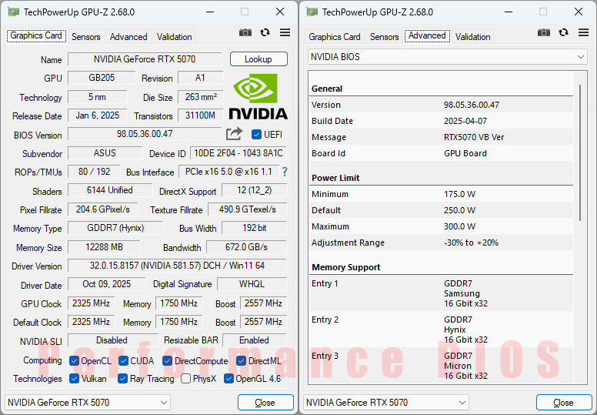Image resolution: width=597 pixels, height=415 pixels.
Task: Click the Default power limit 250.0 W
Action: click(459, 210)
